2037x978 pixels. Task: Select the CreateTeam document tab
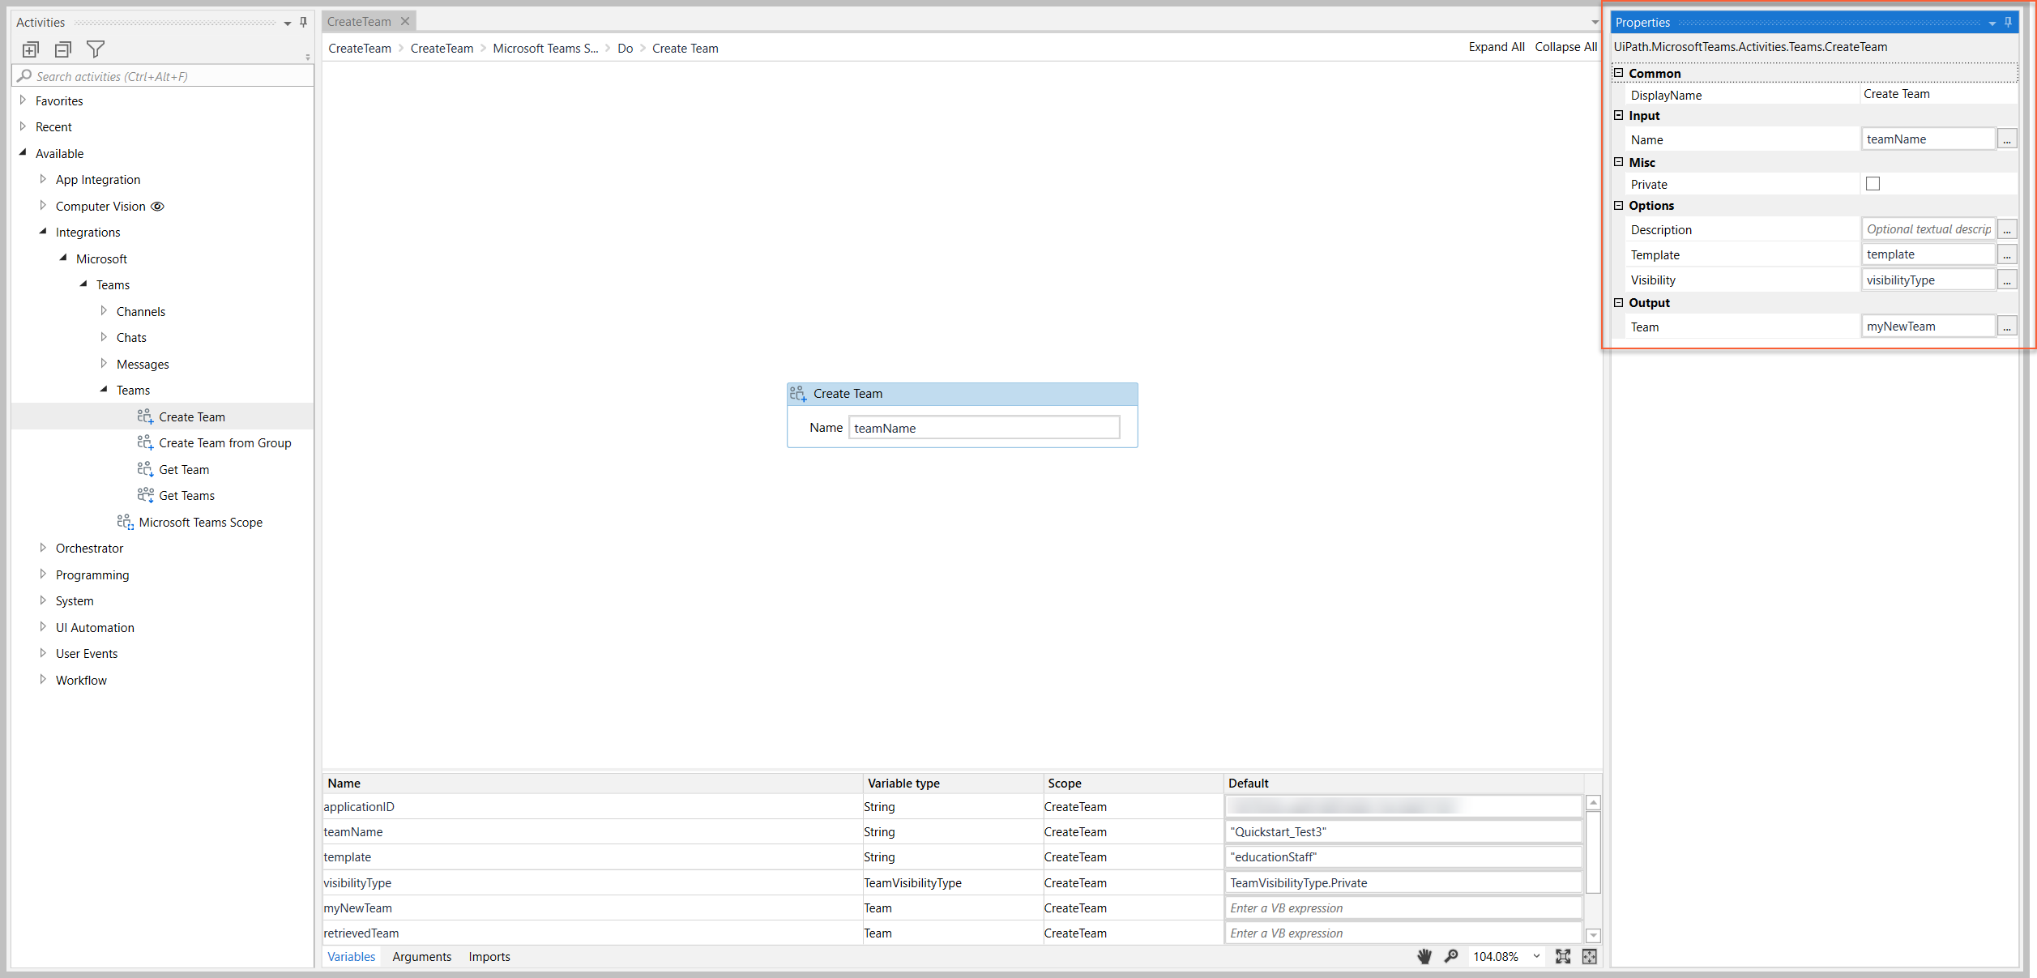pyautogui.click(x=359, y=21)
